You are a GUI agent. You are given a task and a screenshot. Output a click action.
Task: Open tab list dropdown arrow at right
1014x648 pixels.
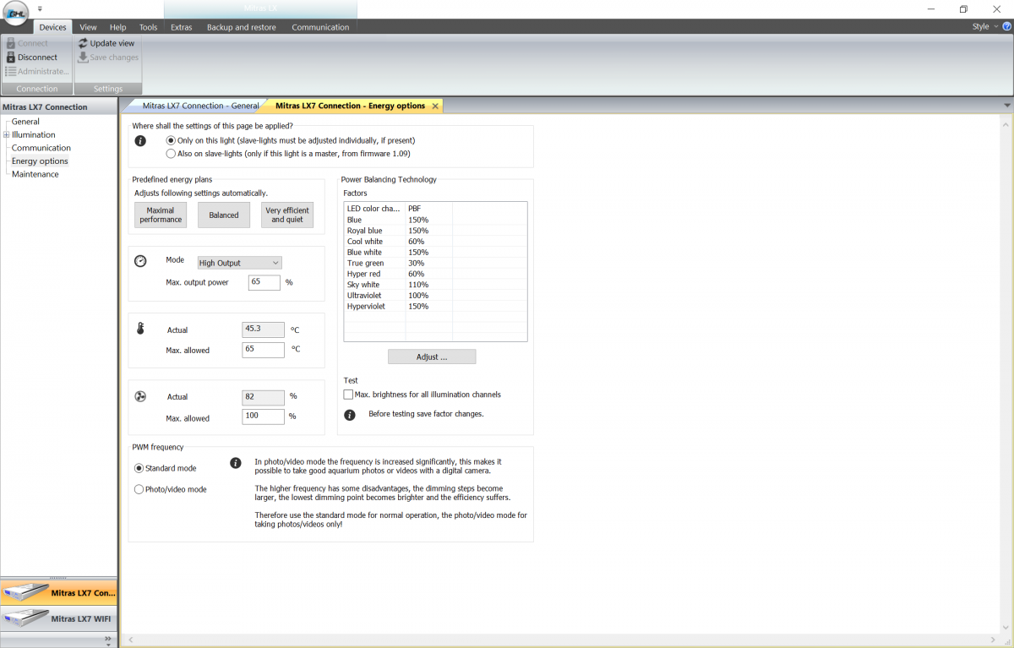click(1007, 105)
